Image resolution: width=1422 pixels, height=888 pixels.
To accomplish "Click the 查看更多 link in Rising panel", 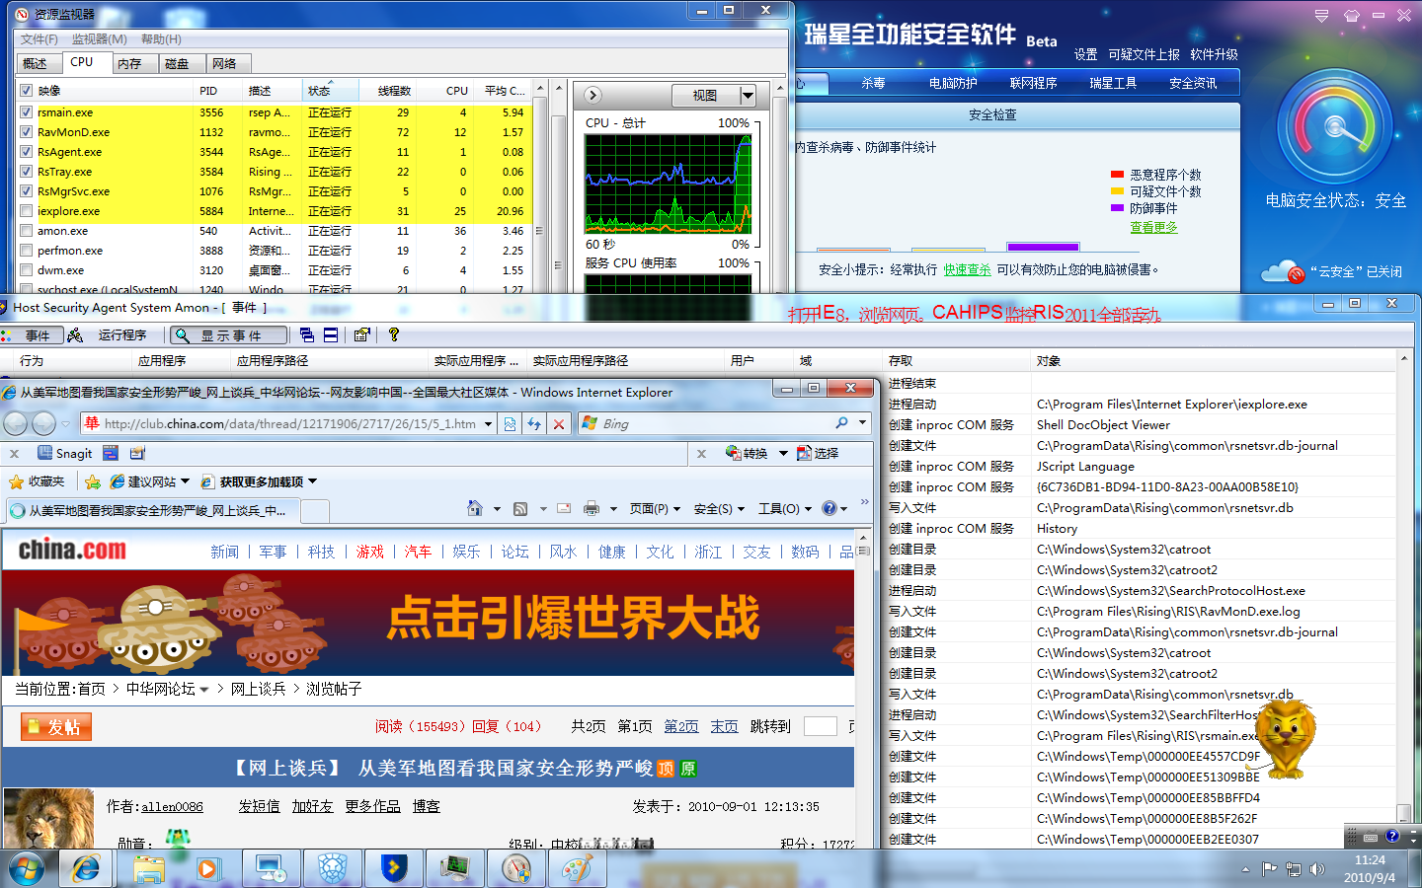I will point(1153,227).
